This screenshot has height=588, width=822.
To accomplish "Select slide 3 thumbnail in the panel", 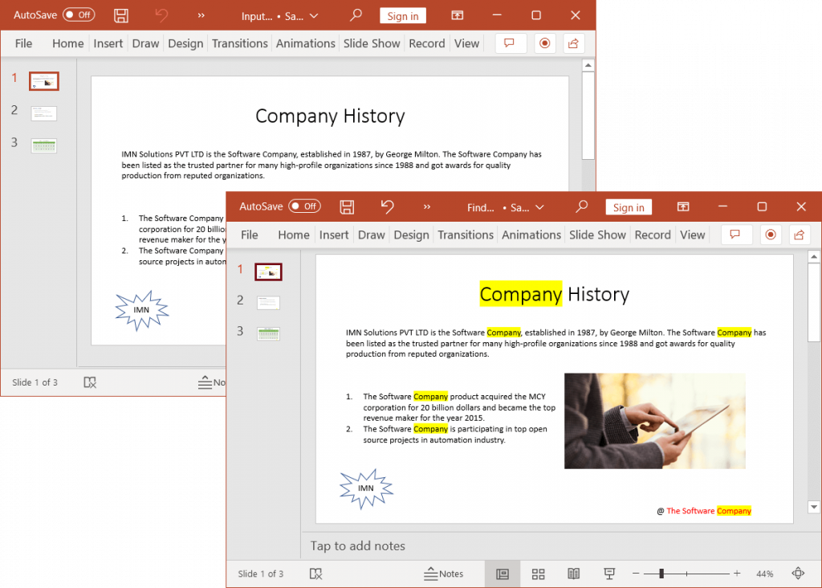I will coord(268,333).
